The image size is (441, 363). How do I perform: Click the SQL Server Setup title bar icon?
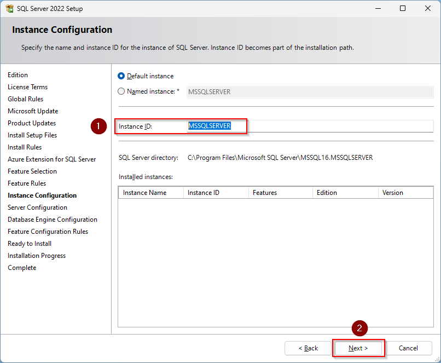pyautogui.click(x=9, y=9)
